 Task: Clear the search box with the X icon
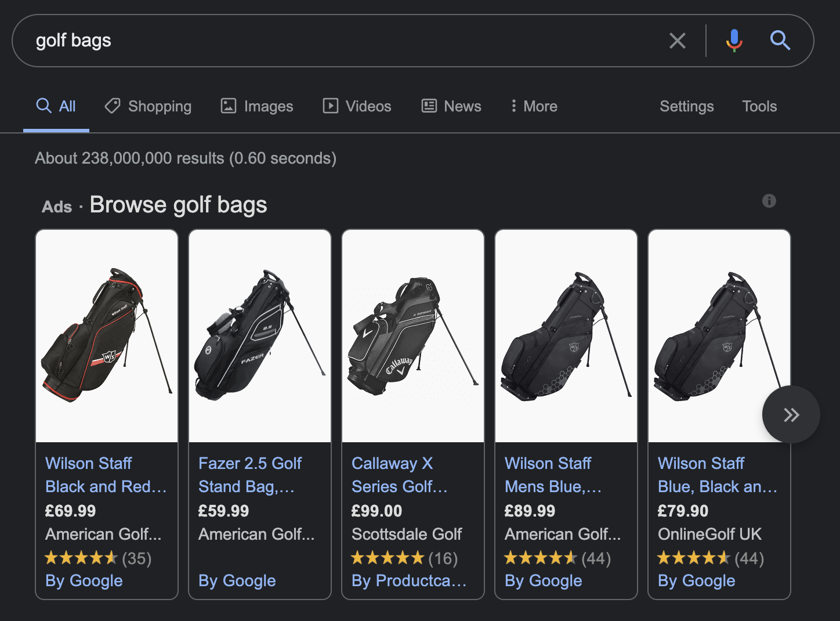[677, 41]
